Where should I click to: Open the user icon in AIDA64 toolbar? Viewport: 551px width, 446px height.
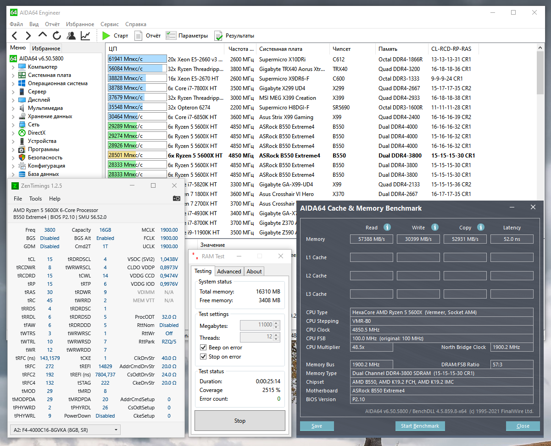coord(71,36)
